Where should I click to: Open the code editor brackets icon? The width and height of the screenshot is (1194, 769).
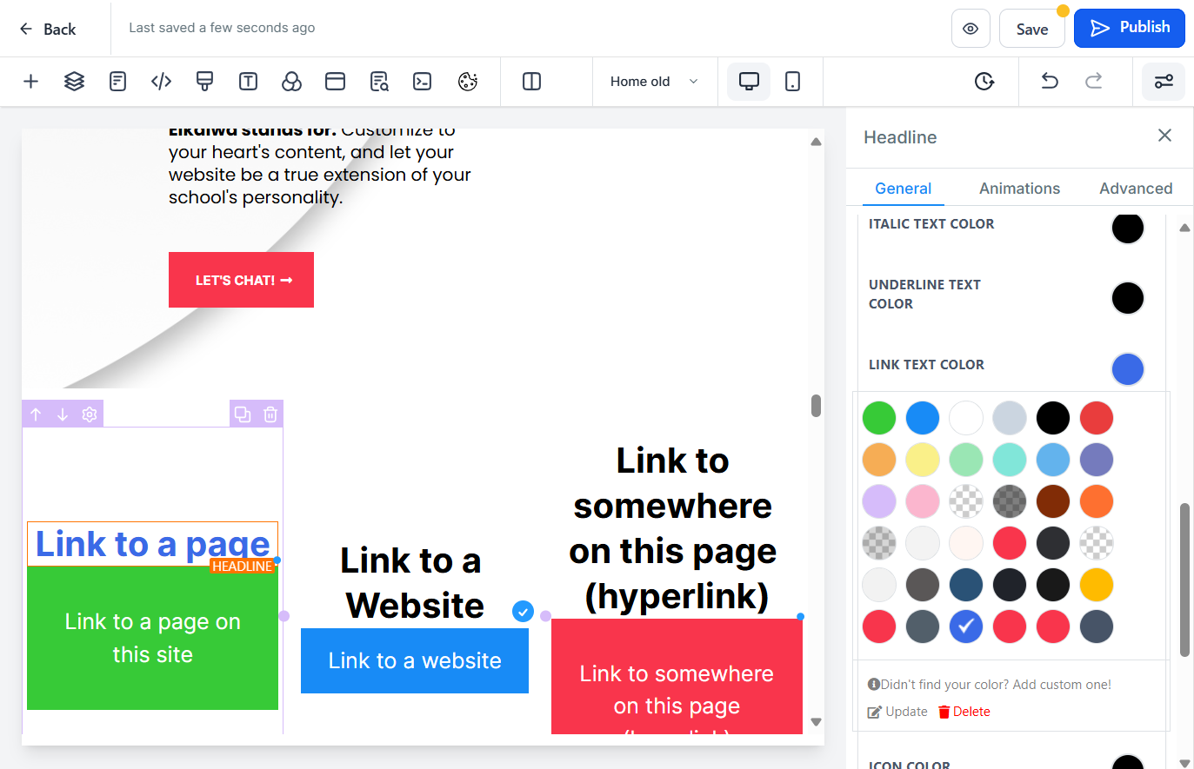point(161,82)
